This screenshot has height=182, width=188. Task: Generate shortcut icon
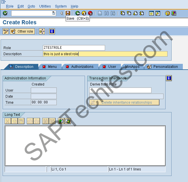(x=158, y=13)
